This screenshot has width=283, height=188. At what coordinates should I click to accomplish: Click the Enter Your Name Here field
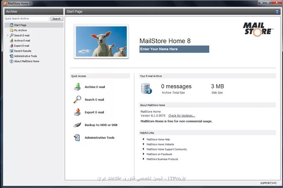174,49
